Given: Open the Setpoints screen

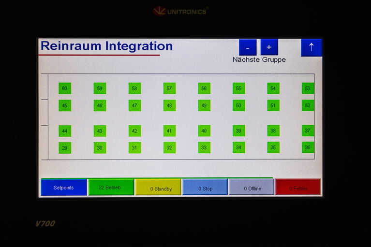Looking at the screenshot, I should point(63,188).
